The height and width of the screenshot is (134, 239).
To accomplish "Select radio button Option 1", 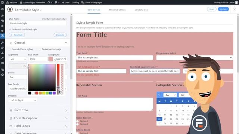I will coord(77,121).
